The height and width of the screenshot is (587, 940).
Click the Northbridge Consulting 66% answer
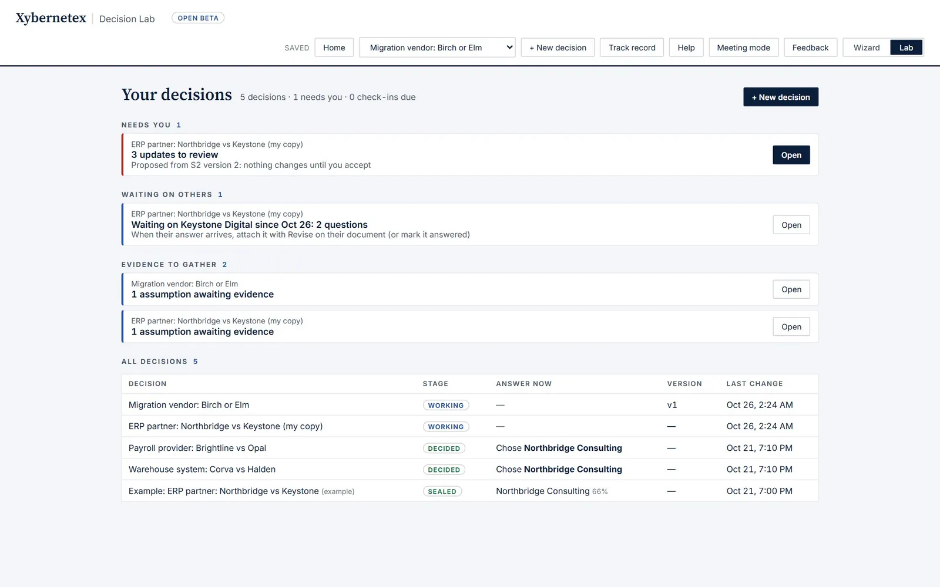click(x=552, y=491)
